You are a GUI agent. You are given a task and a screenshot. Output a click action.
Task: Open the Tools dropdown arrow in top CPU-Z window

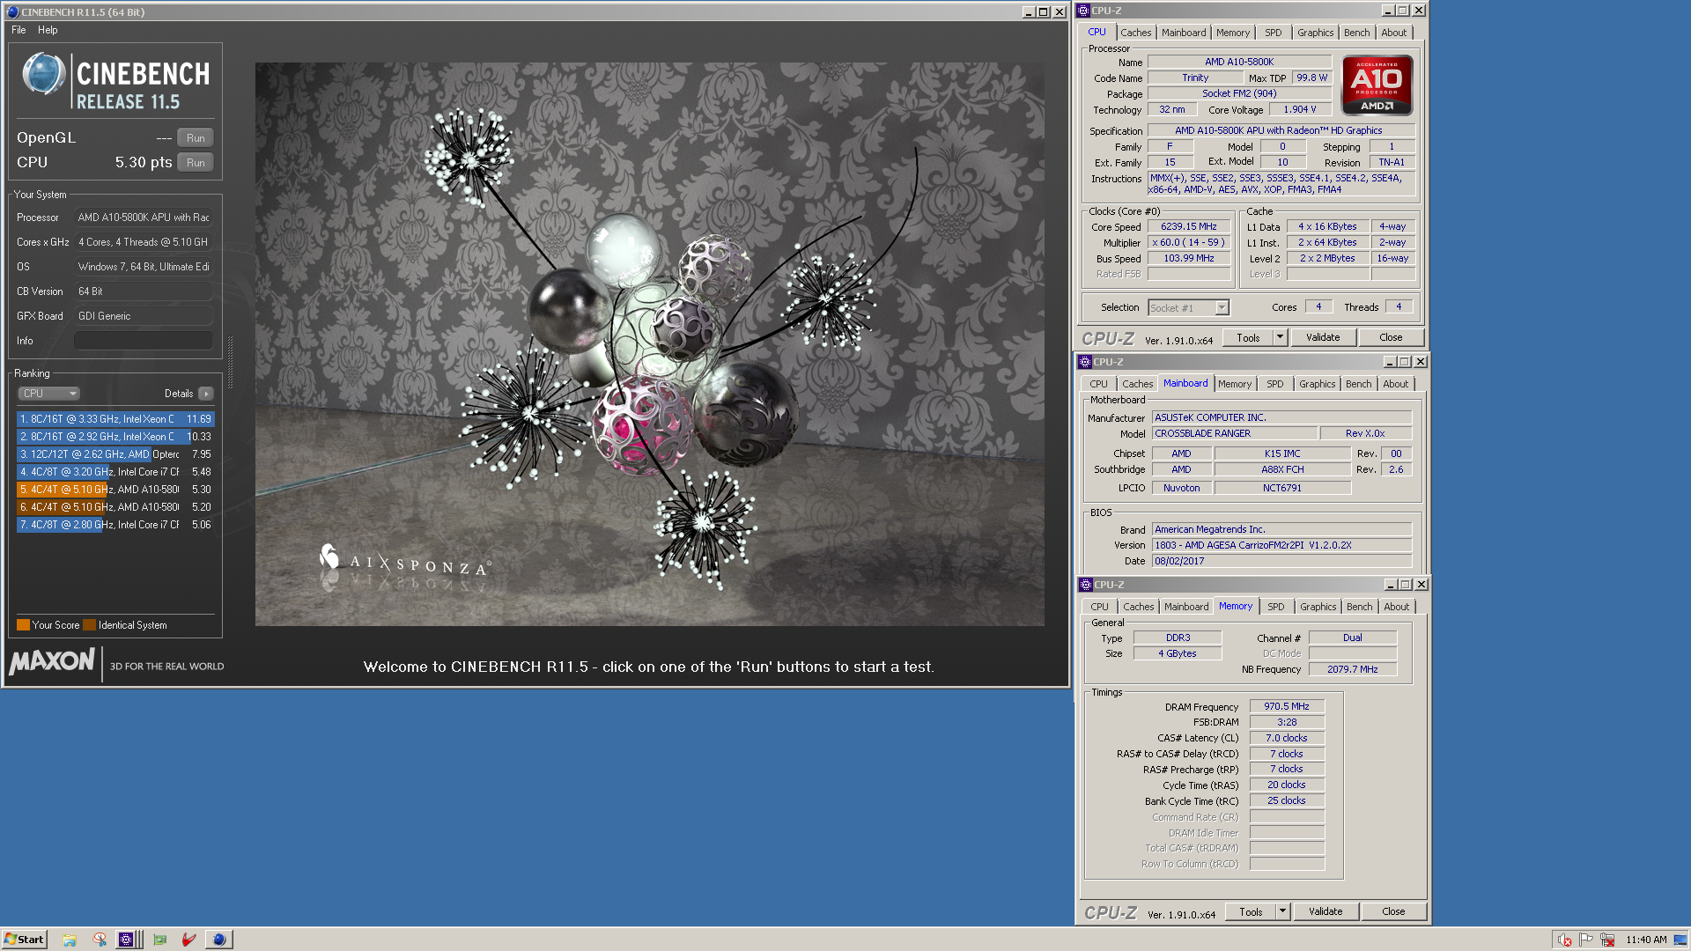point(1281,337)
